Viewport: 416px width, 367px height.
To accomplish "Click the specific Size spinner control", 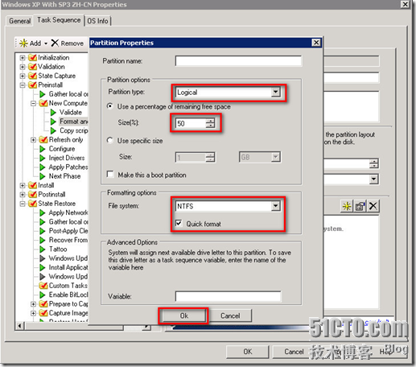I will (x=210, y=157).
